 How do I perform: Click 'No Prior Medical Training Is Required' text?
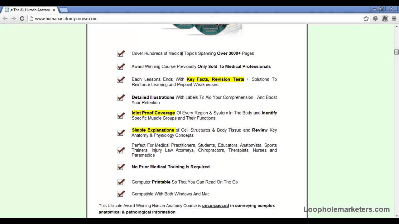[x=171, y=167]
